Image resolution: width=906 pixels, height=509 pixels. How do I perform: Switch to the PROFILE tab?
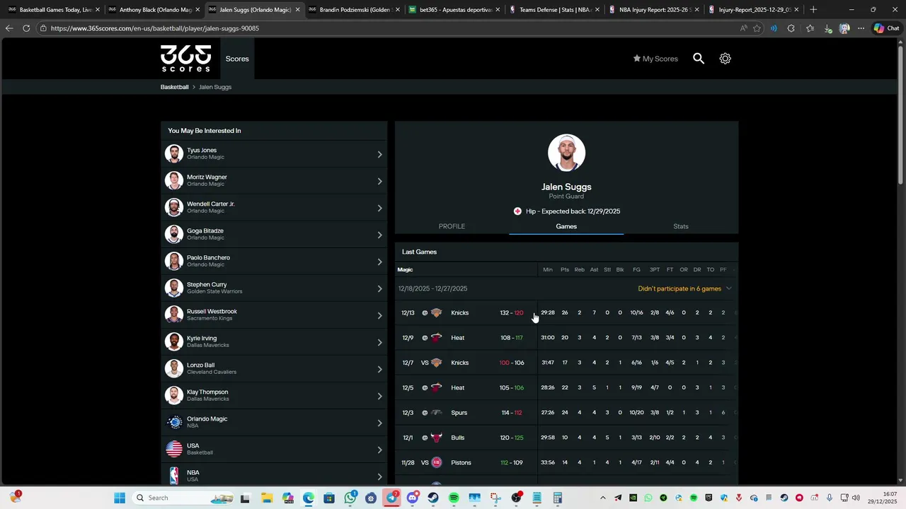[452, 226]
